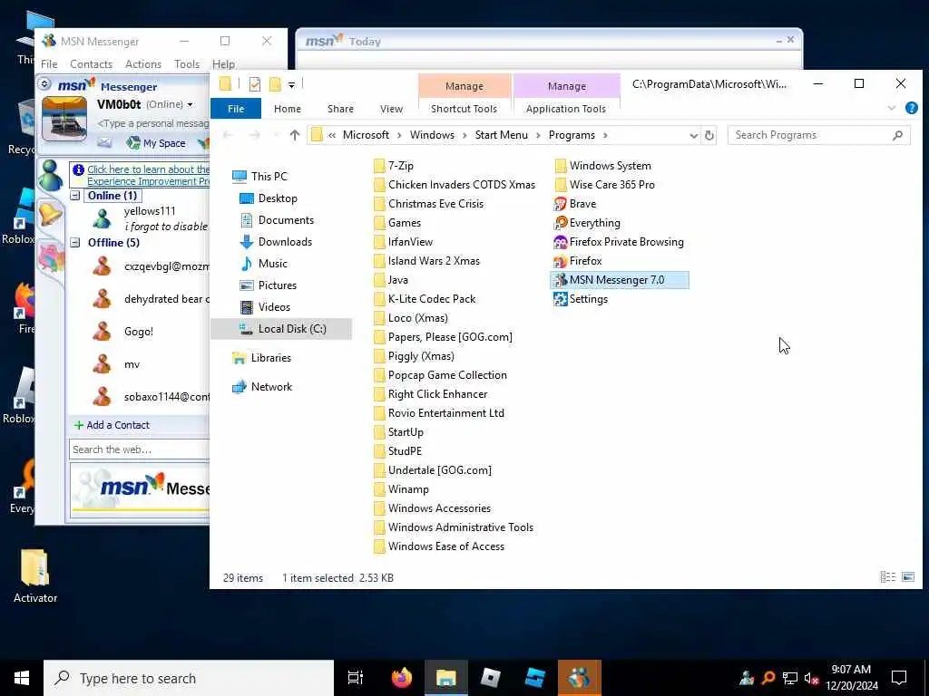Click the search magnifier in Explorer
The height and width of the screenshot is (696, 929).
(897, 135)
